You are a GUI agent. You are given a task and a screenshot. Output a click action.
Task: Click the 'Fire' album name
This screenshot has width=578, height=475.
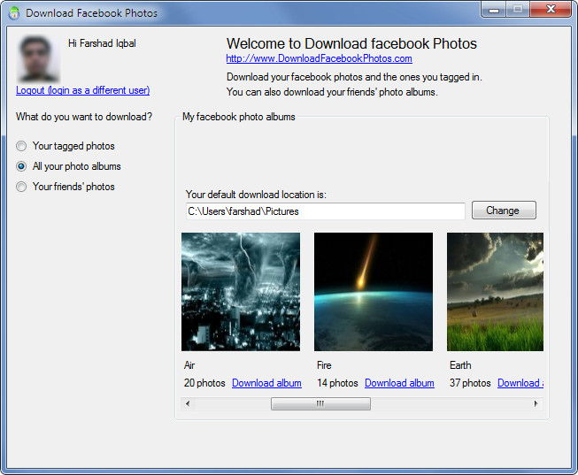[x=324, y=365]
